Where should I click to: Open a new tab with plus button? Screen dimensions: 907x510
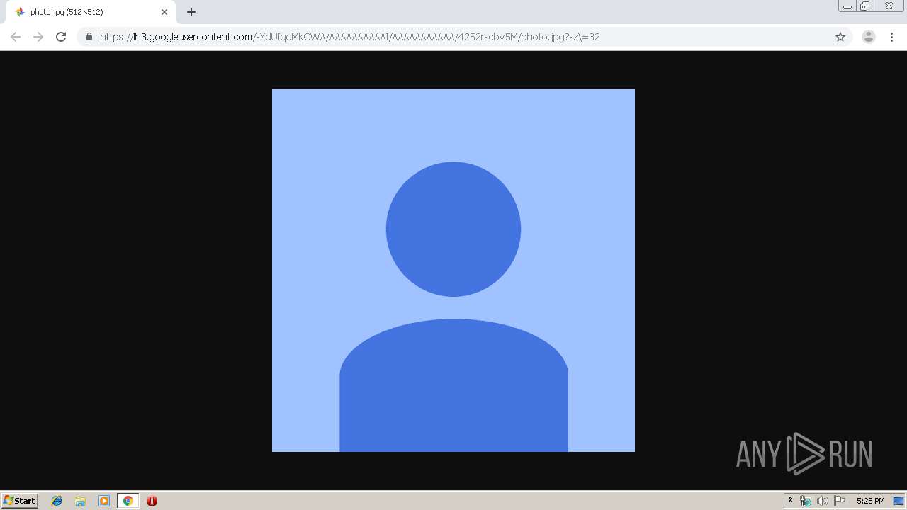pos(191,12)
